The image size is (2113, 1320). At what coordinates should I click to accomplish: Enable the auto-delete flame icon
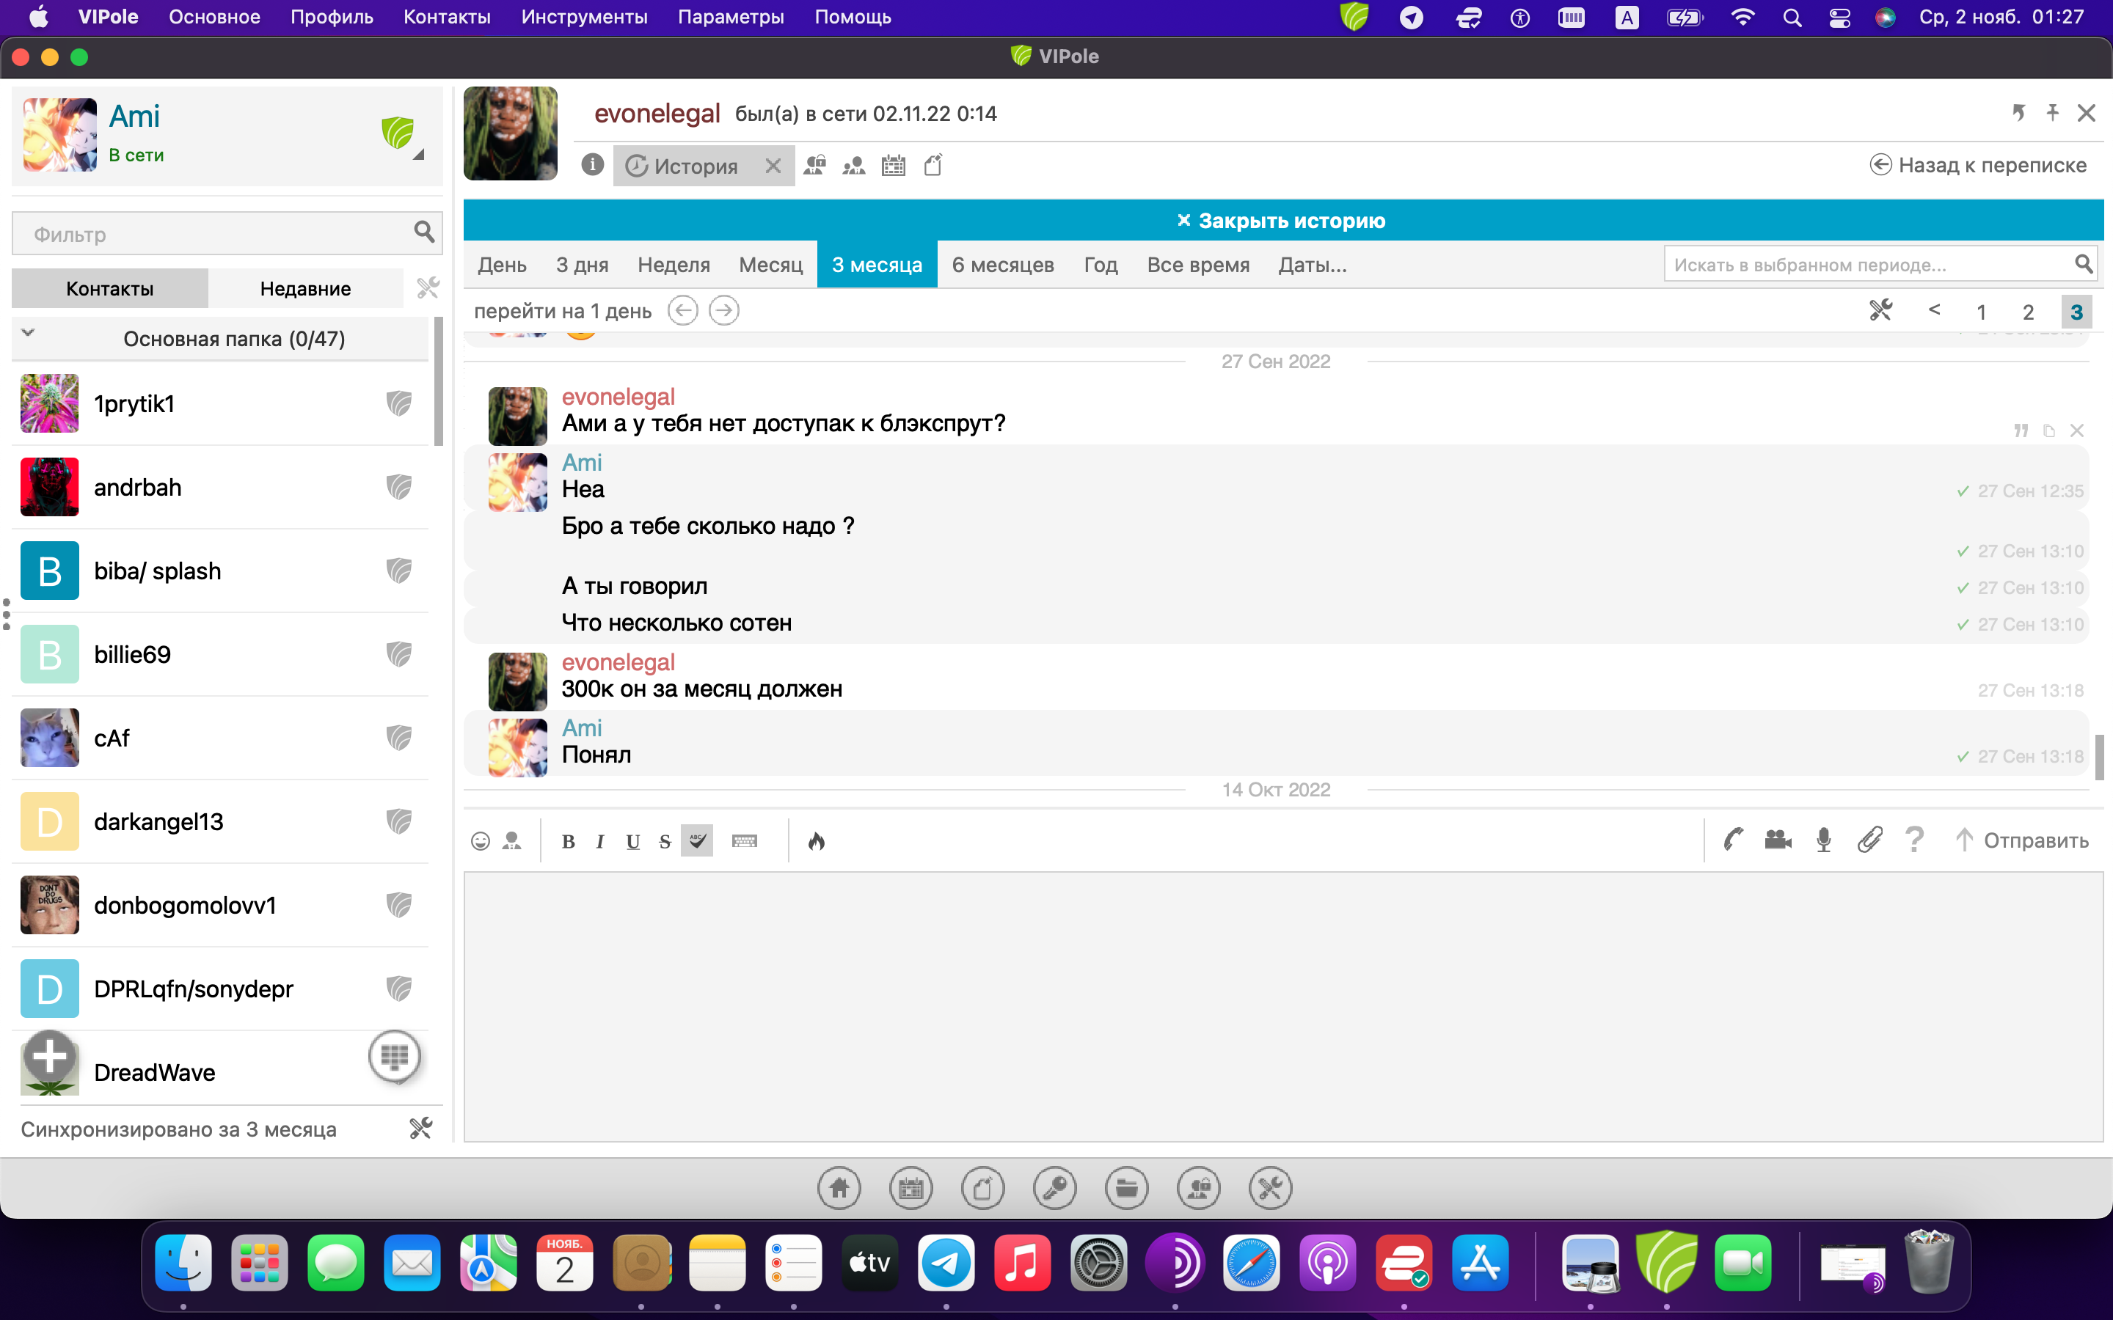point(817,840)
